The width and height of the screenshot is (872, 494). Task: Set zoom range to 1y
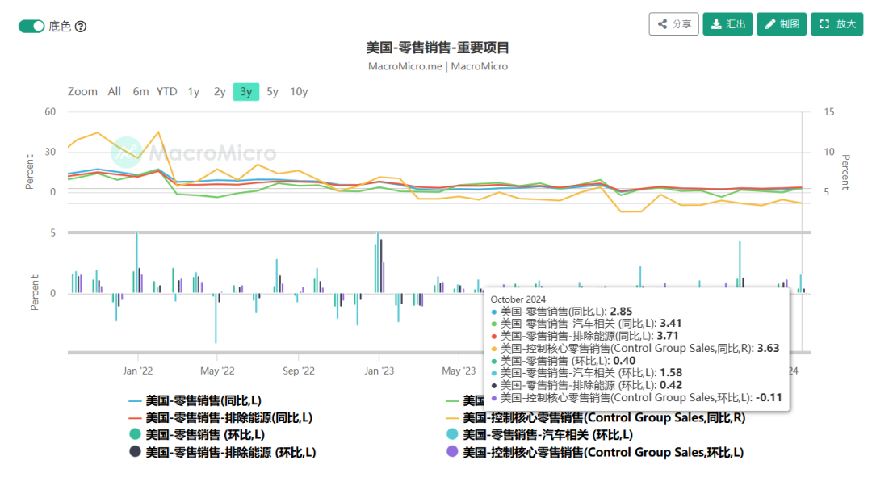click(194, 92)
